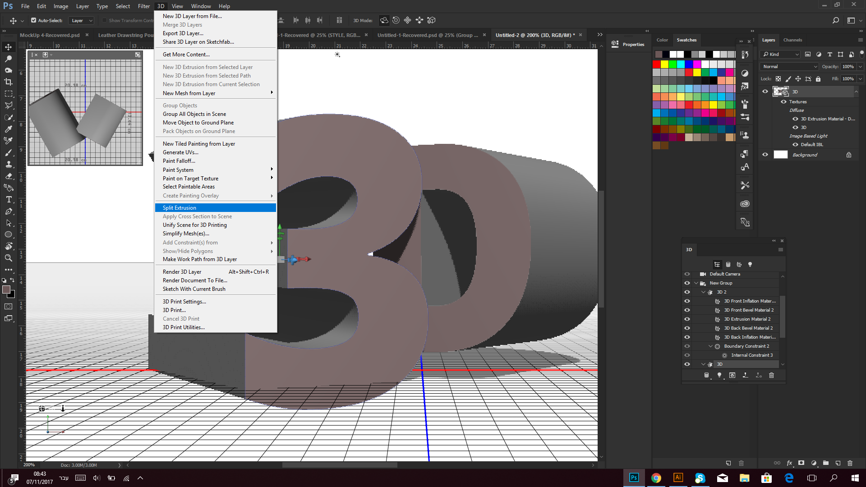Toggle Auto-Select checkbox
Viewport: 866px width, 487px height.
coord(33,20)
